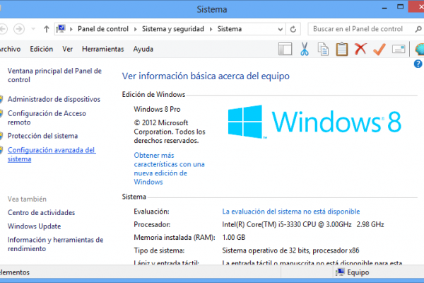Open the Ver menu
This screenshot has width=424, height=283.
[67, 49]
